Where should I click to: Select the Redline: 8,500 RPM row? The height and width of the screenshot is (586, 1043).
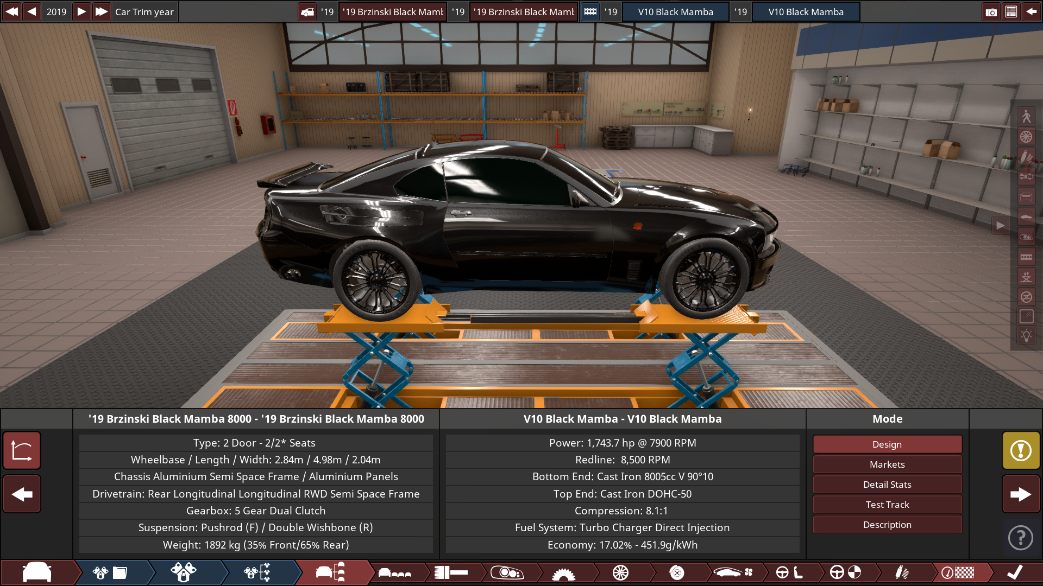click(623, 460)
